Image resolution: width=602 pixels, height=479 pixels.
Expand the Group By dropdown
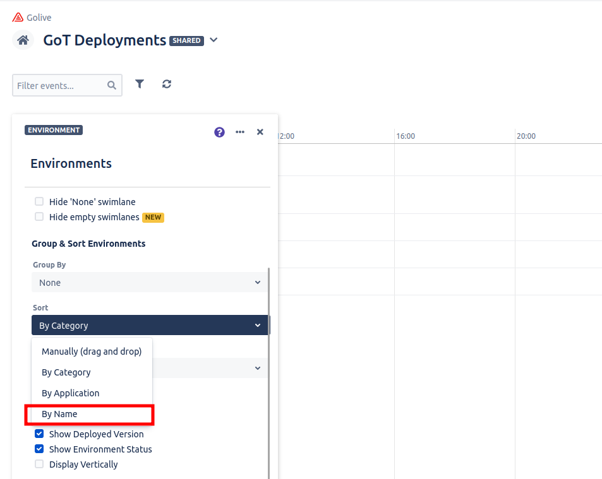[150, 283]
